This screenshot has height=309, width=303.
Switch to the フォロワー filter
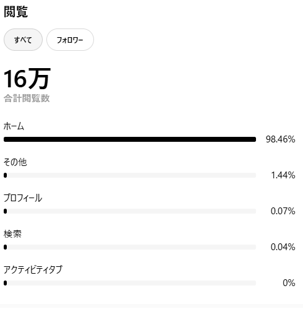point(70,40)
